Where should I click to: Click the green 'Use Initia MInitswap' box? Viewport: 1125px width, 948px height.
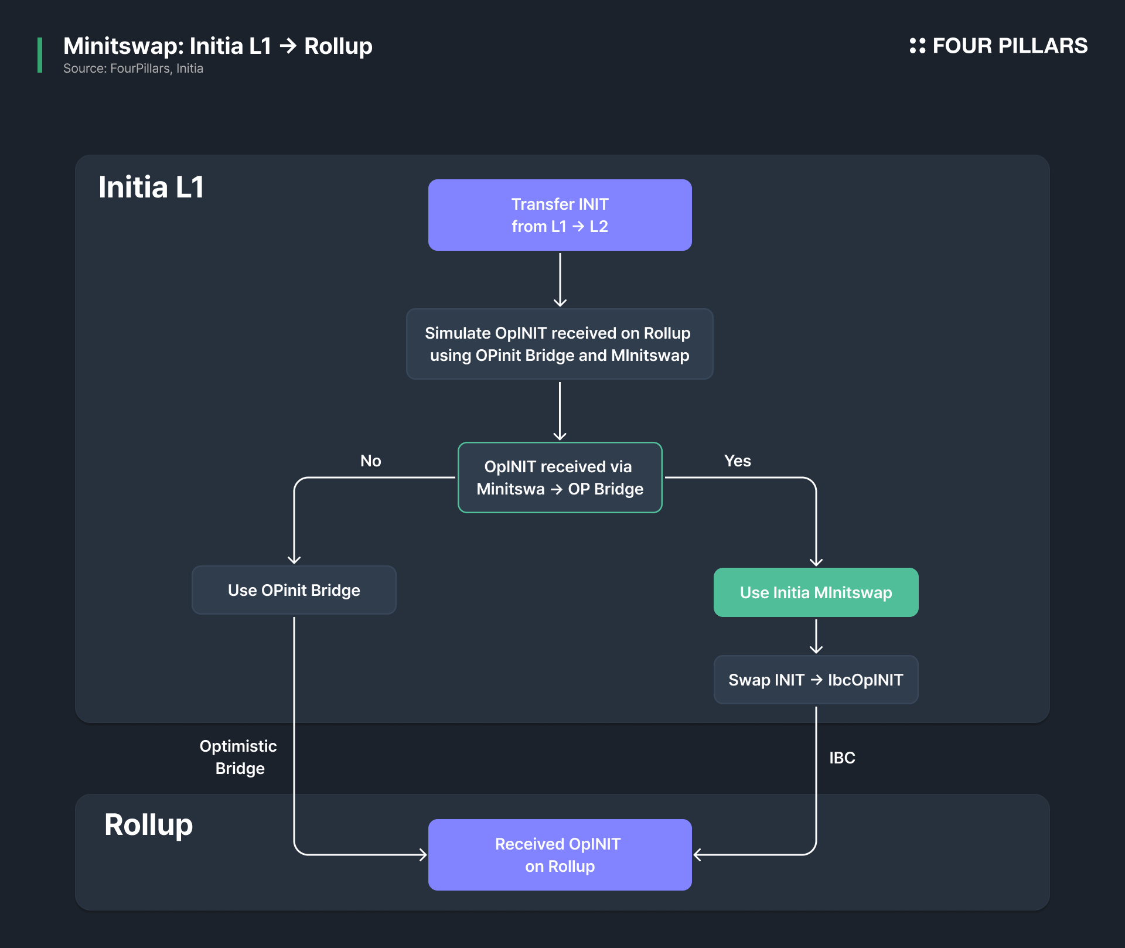[816, 592]
